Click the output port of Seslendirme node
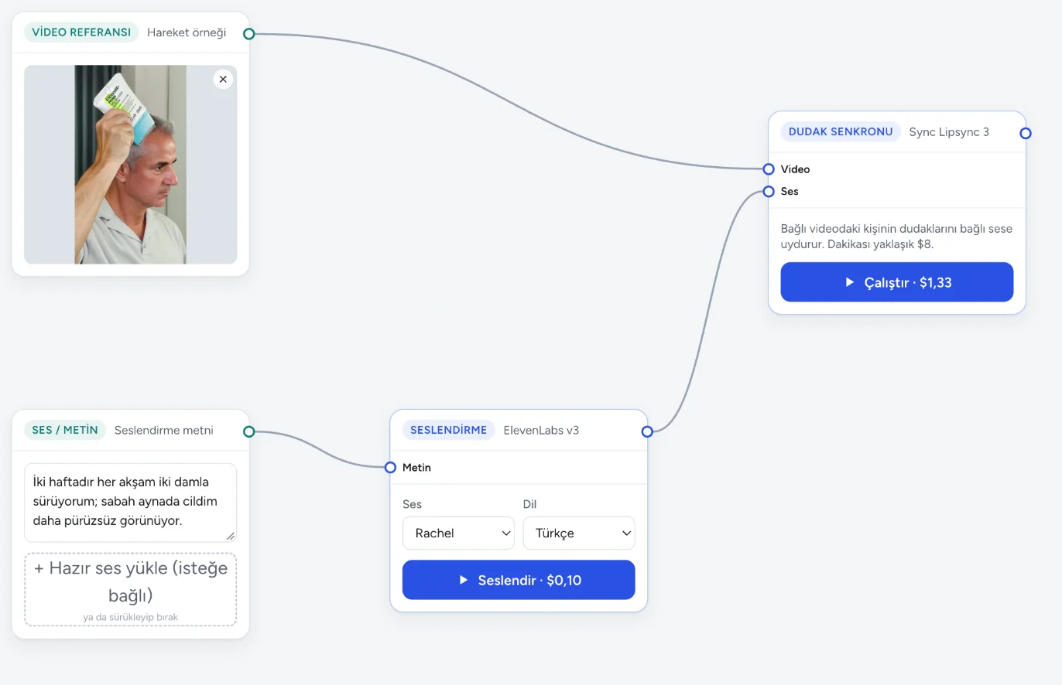This screenshot has width=1062, height=685. coord(647,431)
